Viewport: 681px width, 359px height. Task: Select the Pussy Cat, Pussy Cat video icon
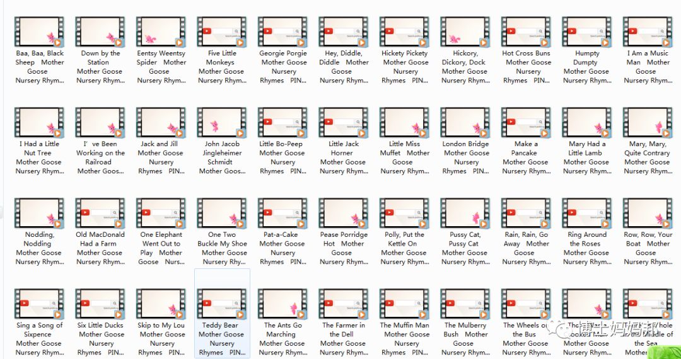[465, 213]
